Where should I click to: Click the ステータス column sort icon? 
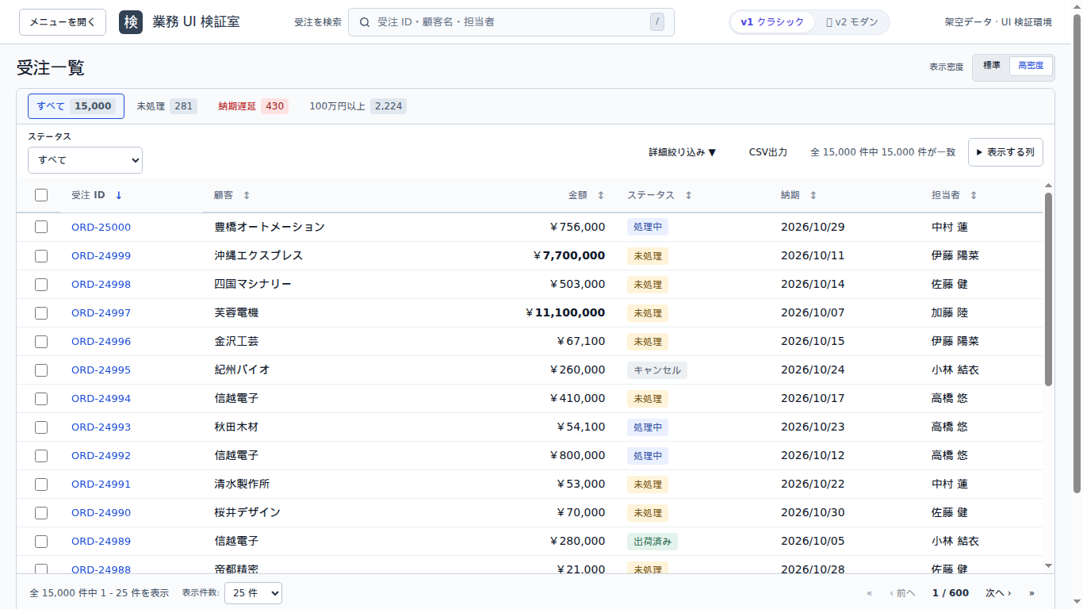click(688, 195)
